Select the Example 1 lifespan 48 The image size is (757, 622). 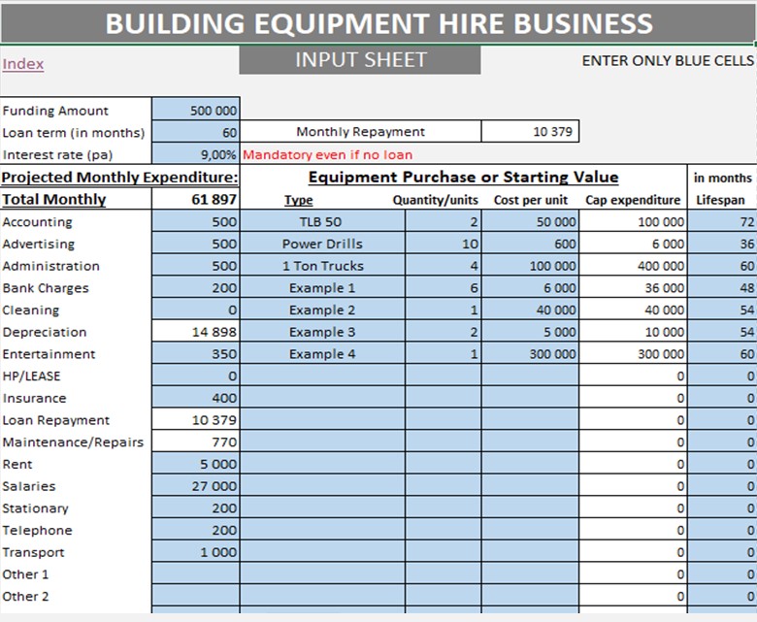pos(722,287)
